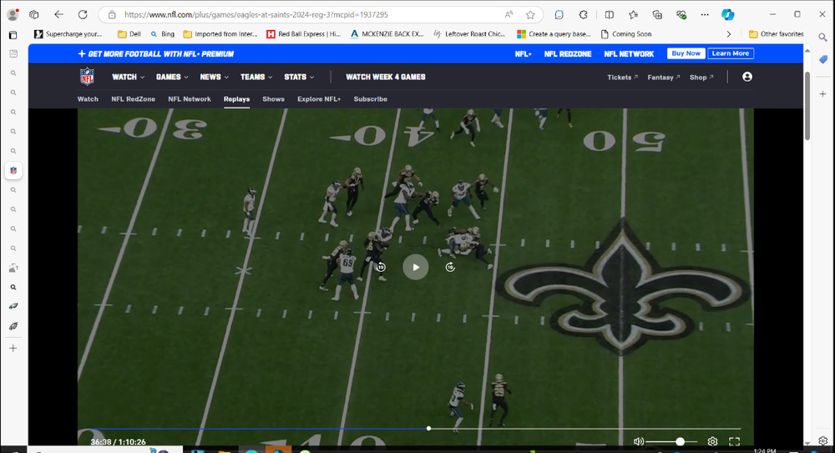
Task: Open video player settings gear
Action: click(x=712, y=441)
